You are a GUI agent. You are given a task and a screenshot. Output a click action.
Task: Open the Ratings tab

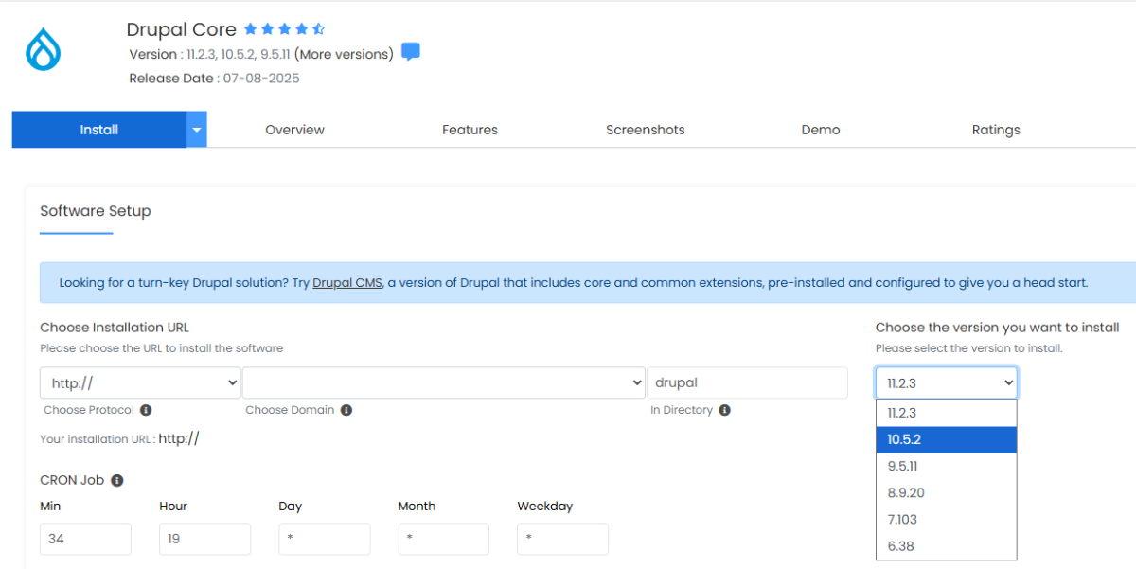pyautogui.click(x=996, y=130)
